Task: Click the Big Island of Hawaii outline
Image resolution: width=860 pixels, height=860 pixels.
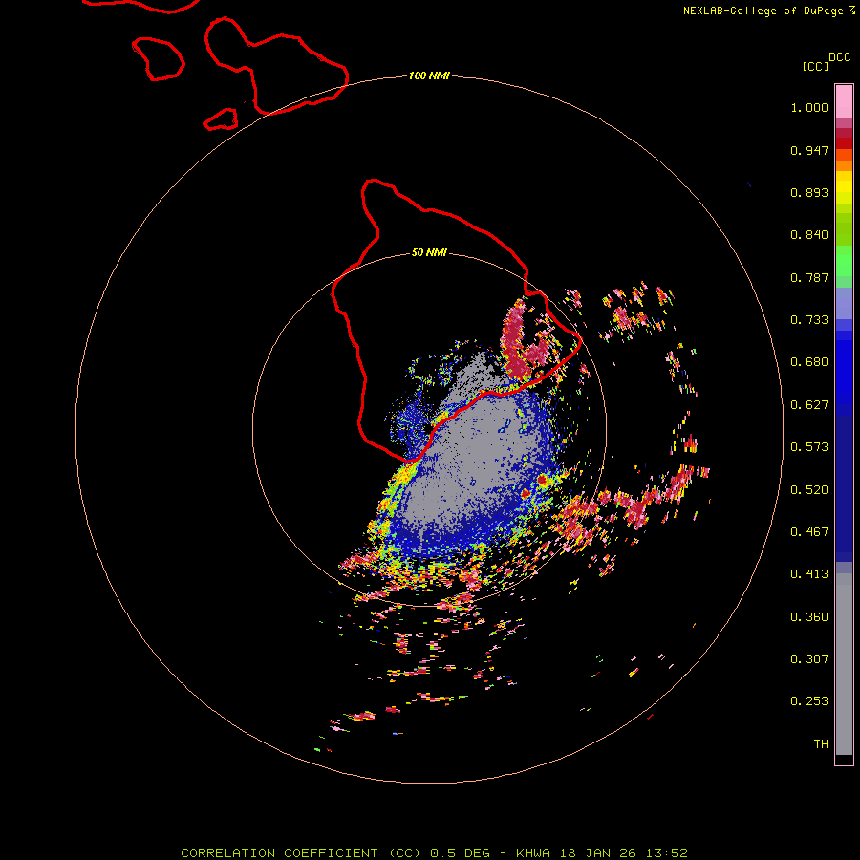Action: tap(456, 320)
